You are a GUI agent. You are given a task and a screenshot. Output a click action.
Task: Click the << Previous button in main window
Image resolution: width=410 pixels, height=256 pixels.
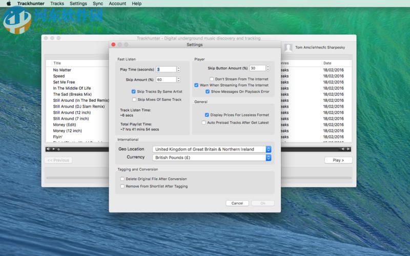[58, 160]
